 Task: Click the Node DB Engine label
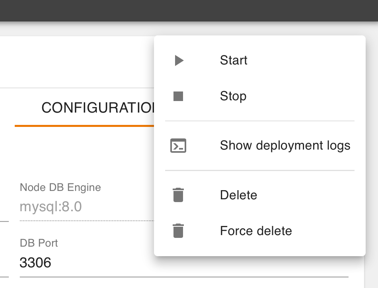[x=60, y=187]
